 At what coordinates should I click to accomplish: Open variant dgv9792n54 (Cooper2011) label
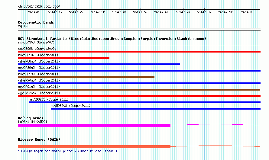coord(39,93)
